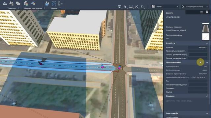Click the Источник данных value
This screenshot has height=118, width=211.
click(204, 70)
